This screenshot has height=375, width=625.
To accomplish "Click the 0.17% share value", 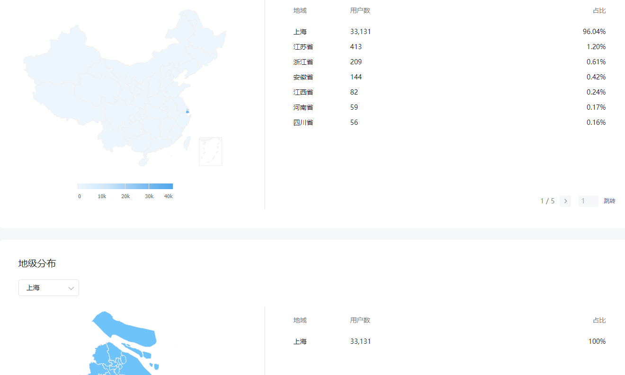I will 596,107.
